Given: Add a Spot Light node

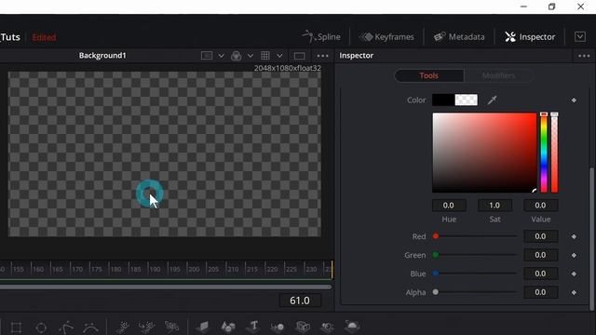Looking at the screenshot, I should coord(327,327).
